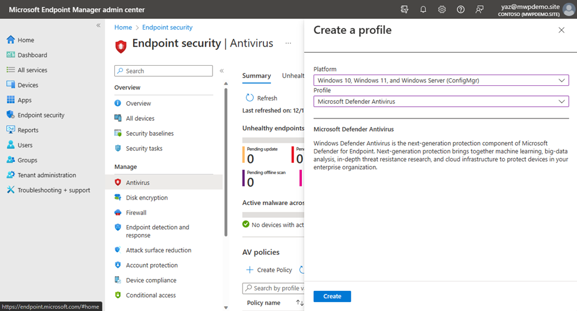Screen dimensions: 577x311
Task: Open Disk encryption in Manage menu
Action: (146, 197)
